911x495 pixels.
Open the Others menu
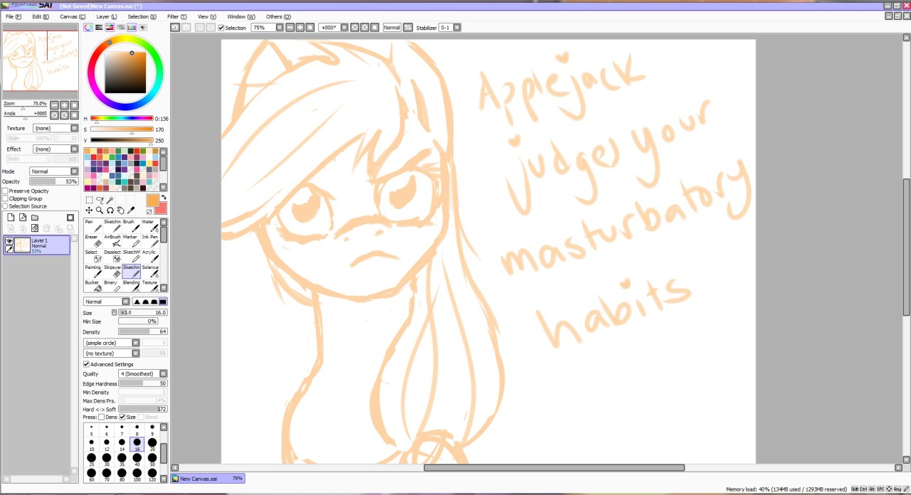click(278, 16)
